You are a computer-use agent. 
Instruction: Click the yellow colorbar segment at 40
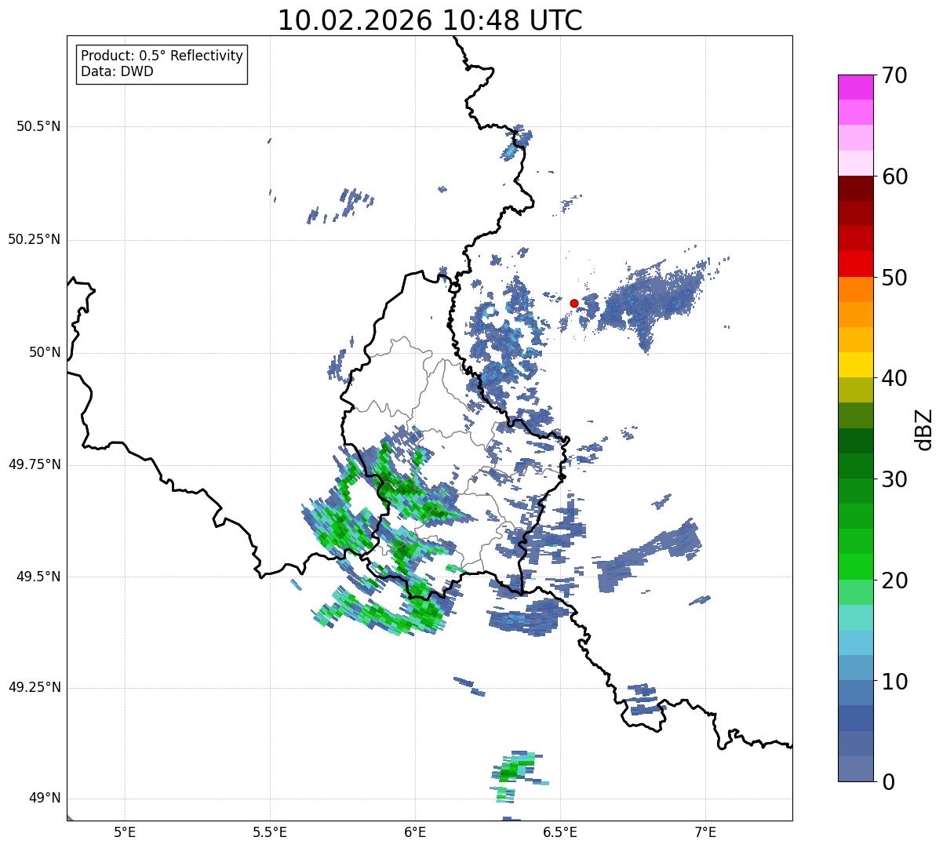pyautogui.click(x=855, y=366)
